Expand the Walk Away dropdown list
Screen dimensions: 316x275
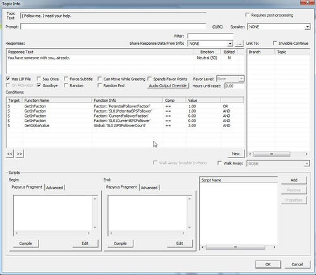pos(307,164)
